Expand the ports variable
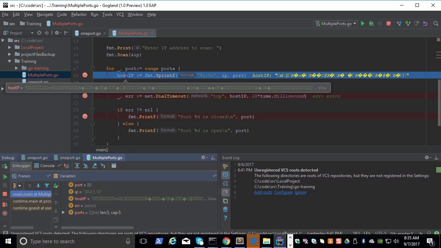The height and width of the screenshot is (248, 441). (x=63, y=213)
